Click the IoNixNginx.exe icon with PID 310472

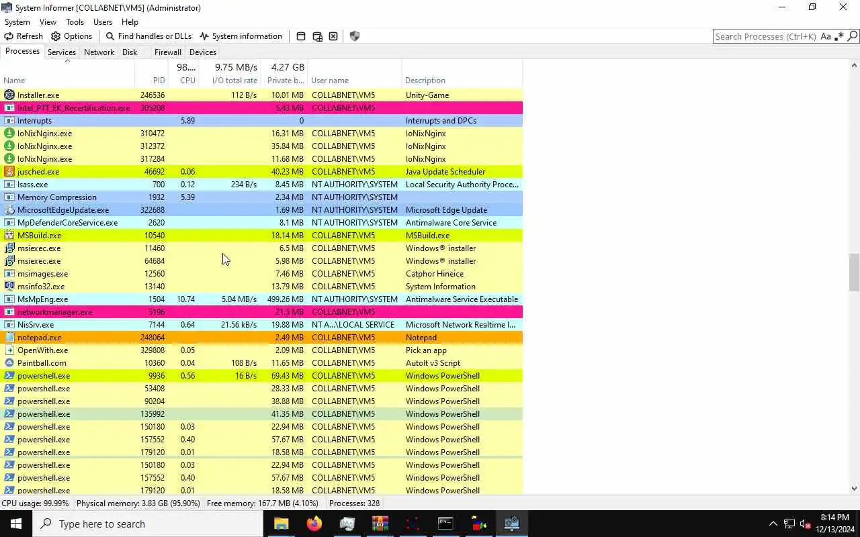(9, 134)
